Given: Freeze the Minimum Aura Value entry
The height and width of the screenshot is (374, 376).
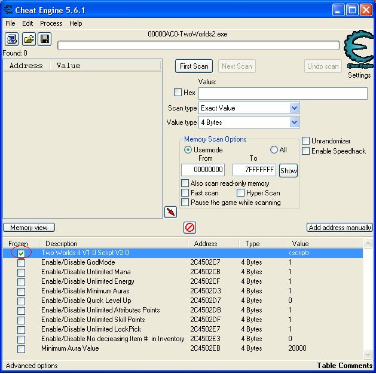Looking at the screenshot, I should (21, 349).
